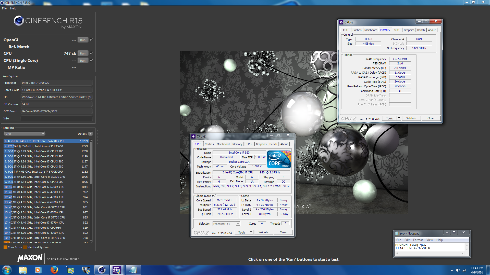This screenshot has width=490, height=275.
Task: Open the Cinebench File menu
Action: point(4,8)
